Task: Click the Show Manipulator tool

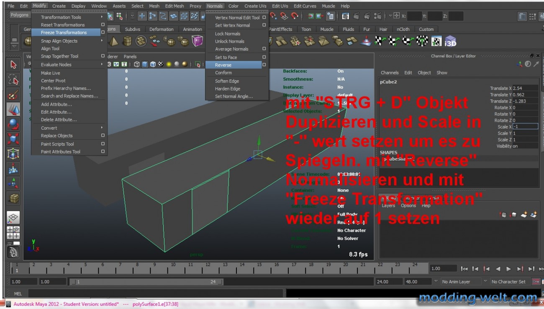Action: pos(13,184)
